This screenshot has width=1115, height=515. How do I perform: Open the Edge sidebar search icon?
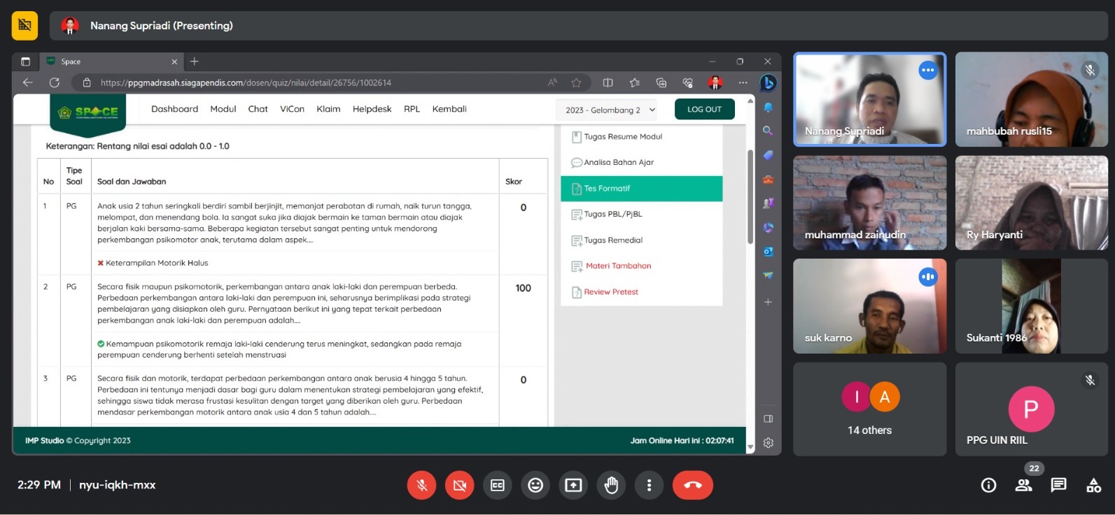(x=768, y=131)
